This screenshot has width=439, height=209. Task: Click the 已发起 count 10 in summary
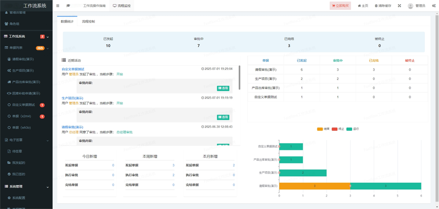[x=108, y=46]
